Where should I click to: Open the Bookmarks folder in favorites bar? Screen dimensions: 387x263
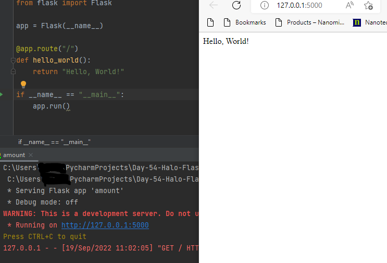tap(245, 22)
